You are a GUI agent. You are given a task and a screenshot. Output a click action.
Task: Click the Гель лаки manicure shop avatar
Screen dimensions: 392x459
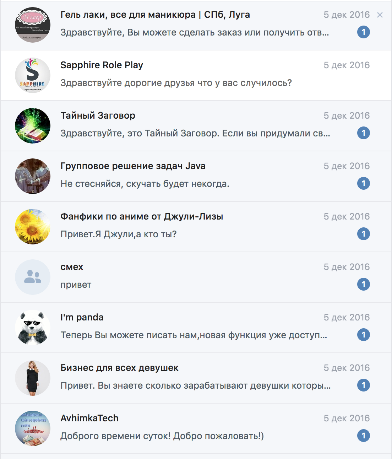[33, 25]
